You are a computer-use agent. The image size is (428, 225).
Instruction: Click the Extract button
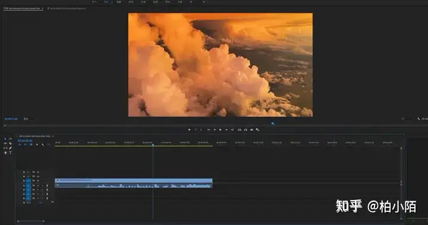point(246,130)
